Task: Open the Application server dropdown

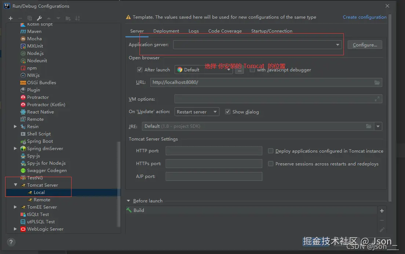Action: 257,45
